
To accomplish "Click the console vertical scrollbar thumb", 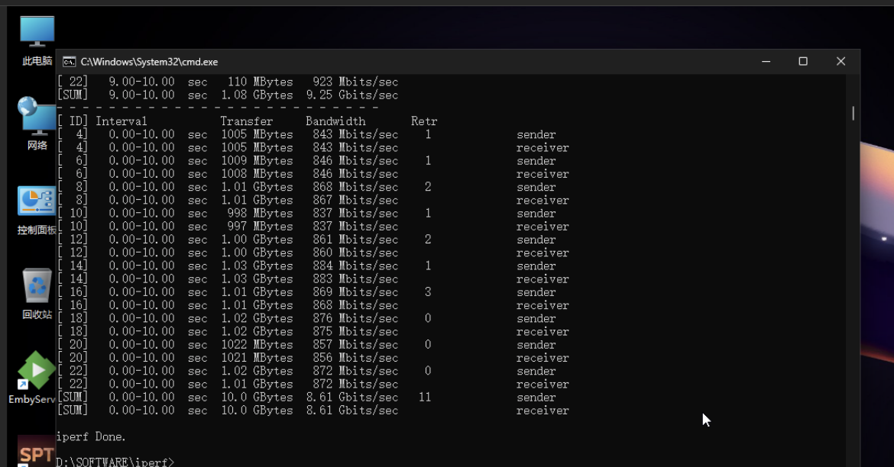I will click(x=853, y=113).
